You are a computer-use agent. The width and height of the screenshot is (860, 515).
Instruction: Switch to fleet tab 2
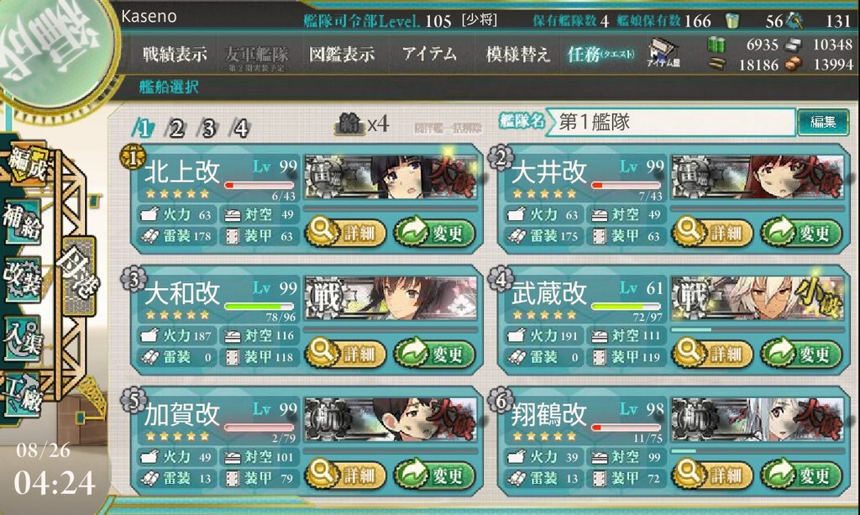coord(176,129)
